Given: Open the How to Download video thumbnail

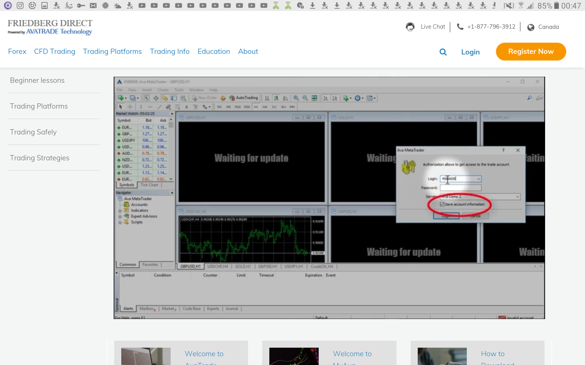Looking at the screenshot, I should 442,356.
